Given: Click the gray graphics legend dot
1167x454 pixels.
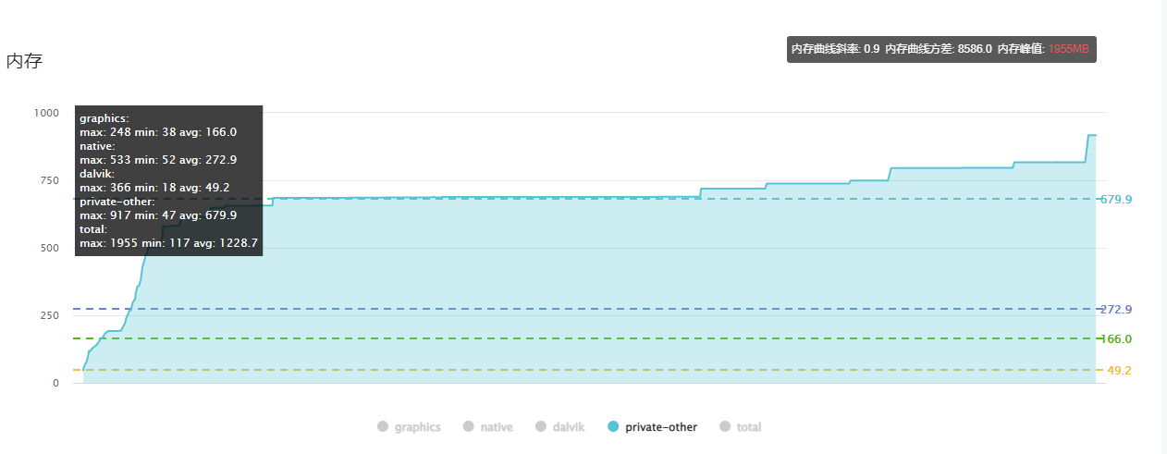Looking at the screenshot, I should [x=383, y=427].
